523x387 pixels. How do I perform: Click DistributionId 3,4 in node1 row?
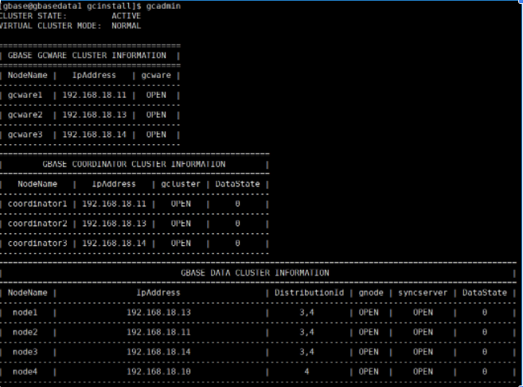pos(306,313)
